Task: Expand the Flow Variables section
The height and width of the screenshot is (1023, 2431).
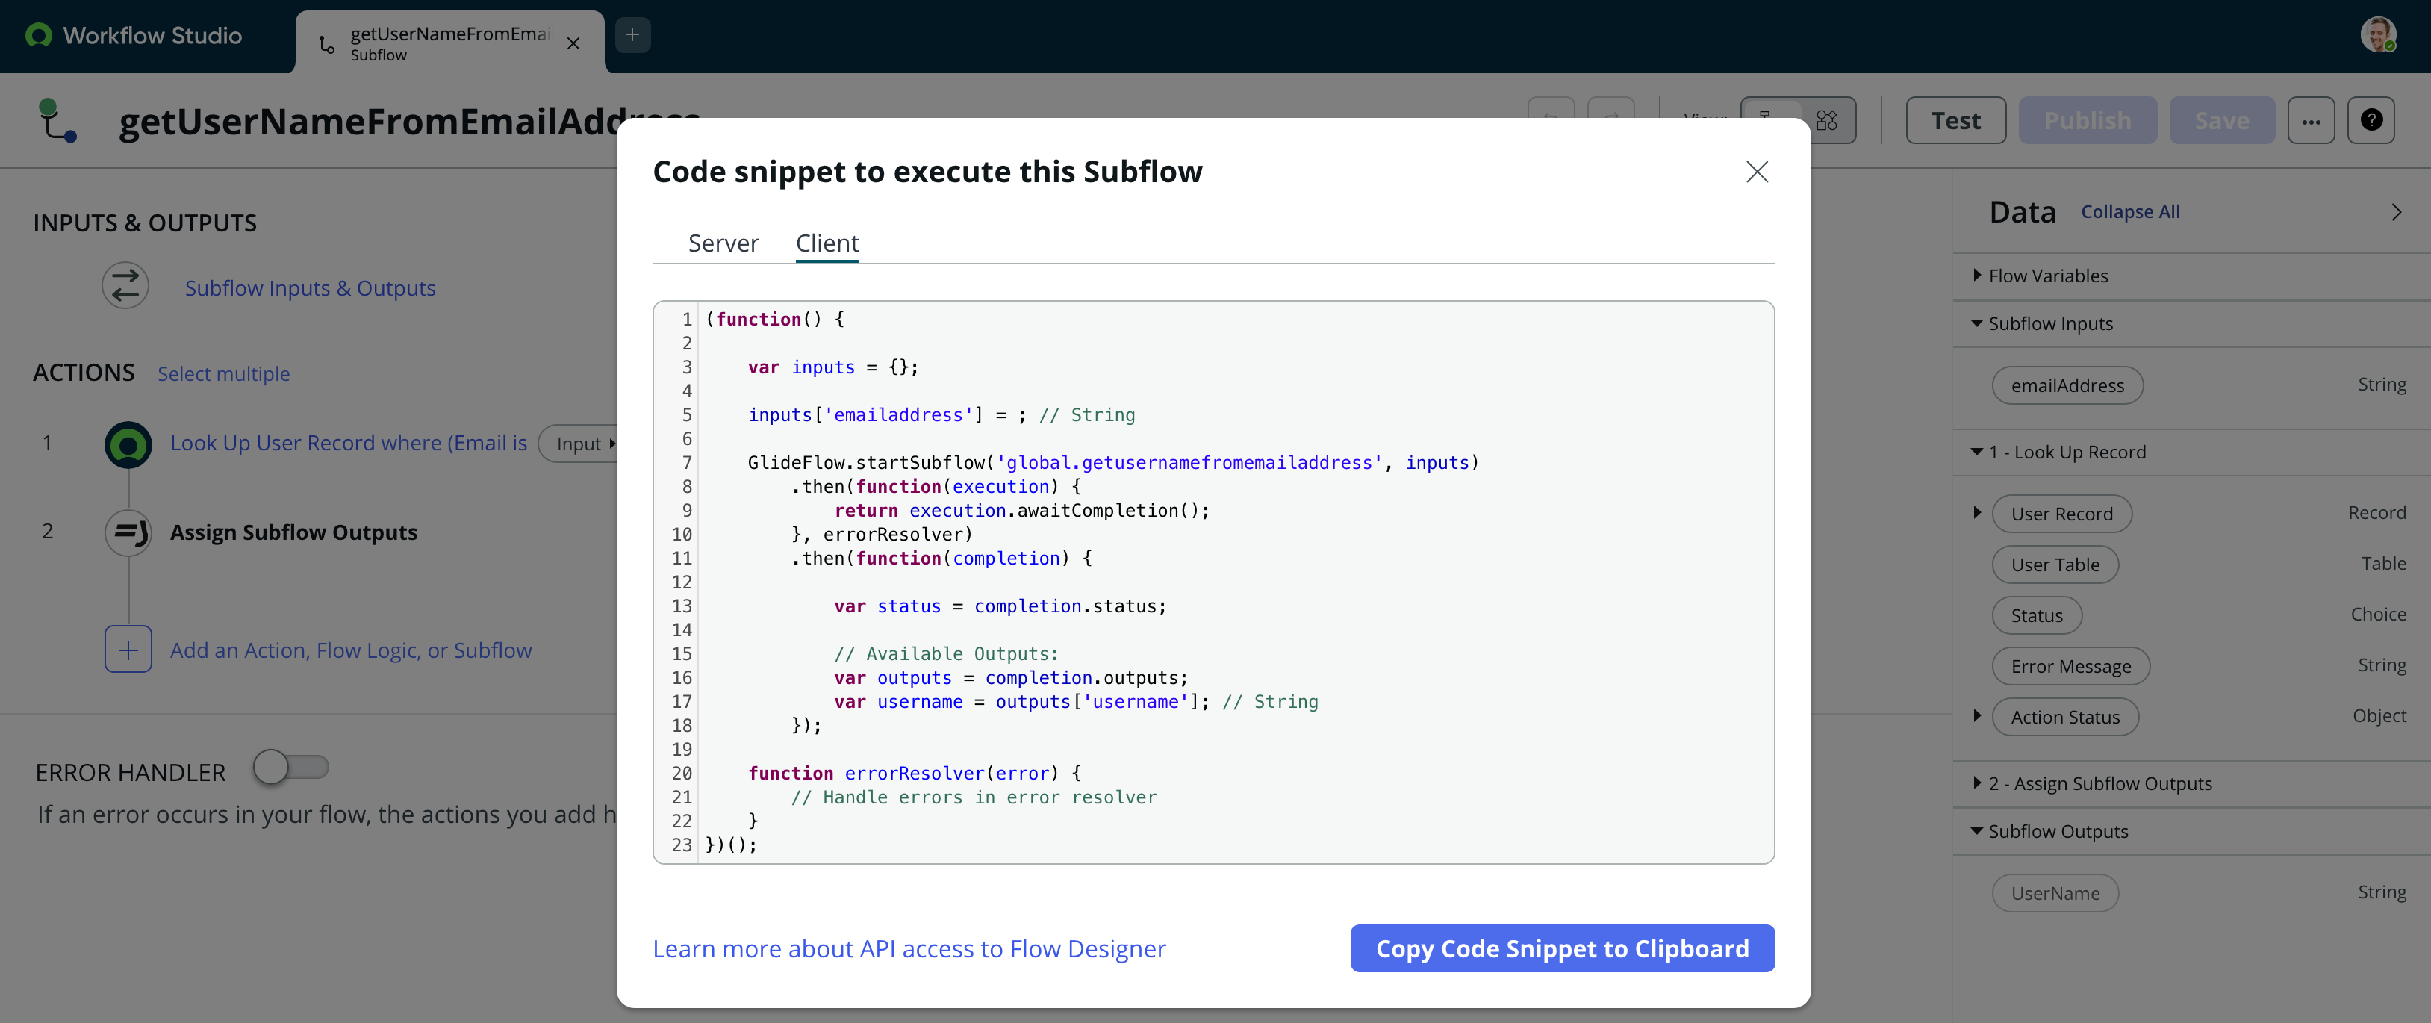Action: click(1977, 276)
